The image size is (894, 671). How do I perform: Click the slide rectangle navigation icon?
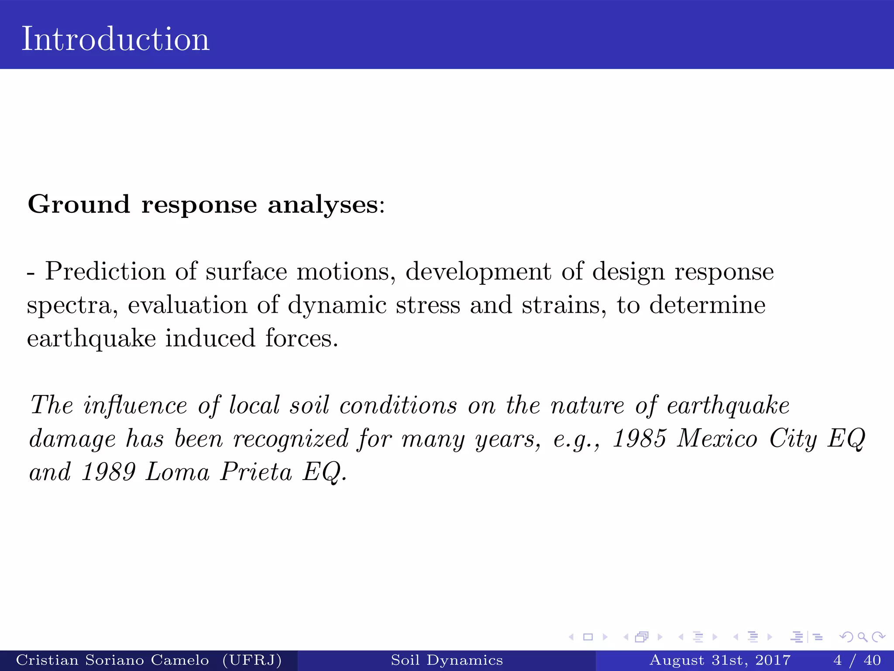pos(588,637)
